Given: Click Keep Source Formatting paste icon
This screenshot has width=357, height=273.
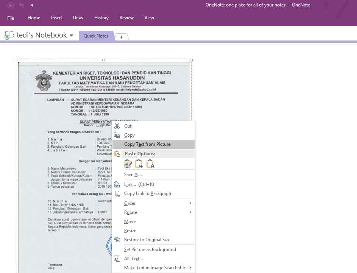Looking at the screenshot, I should click(x=128, y=164).
